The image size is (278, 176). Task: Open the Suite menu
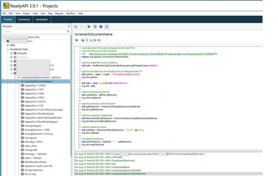35,13
